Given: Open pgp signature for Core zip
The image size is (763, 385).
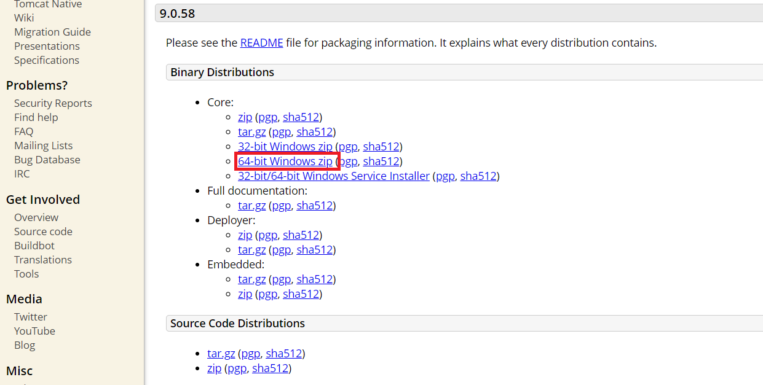Looking at the screenshot, I should (x=267, y=117).
